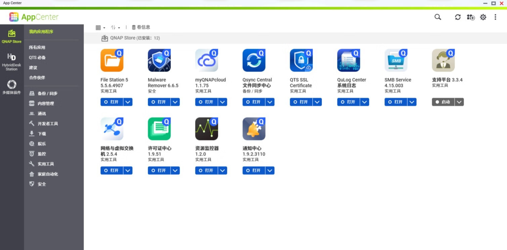
Task: Click the myQNAPcloud app icon
Action: point(206,60)
